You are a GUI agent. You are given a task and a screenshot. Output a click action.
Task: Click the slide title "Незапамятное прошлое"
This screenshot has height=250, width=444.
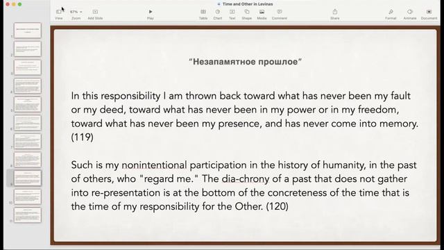coord(245,62)
